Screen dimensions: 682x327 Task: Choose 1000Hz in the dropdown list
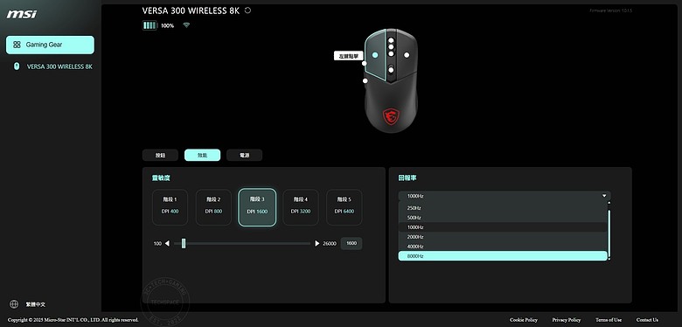pos(503,227)
